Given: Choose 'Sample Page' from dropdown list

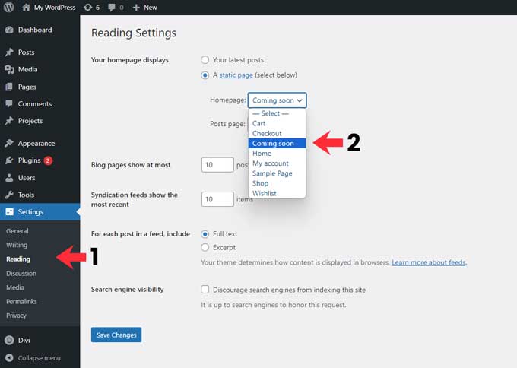Looking at the screenshot, I should [272, 173].
